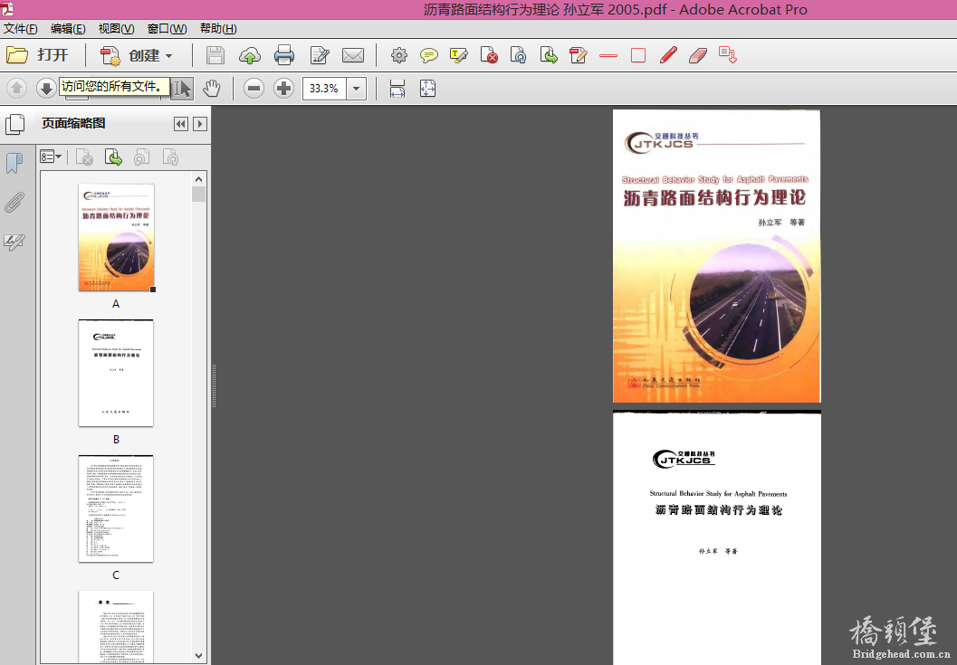Open the 编辑(E) menu
Image resolution: width=957 pixels, height=665 pixels.
point(68,29)
